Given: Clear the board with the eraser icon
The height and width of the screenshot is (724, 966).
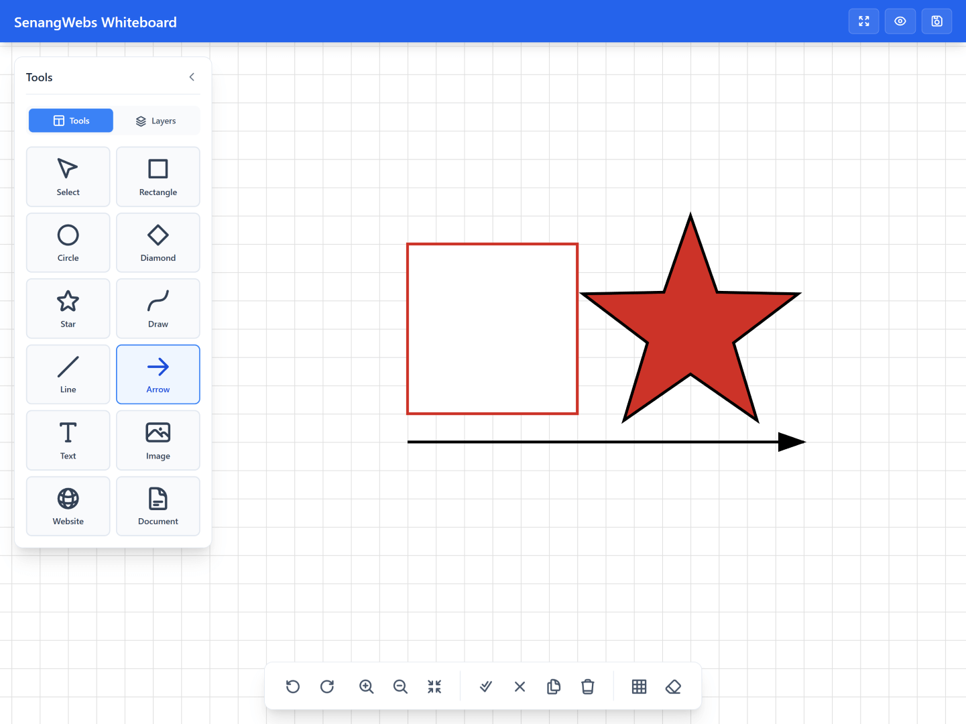Looking at the screenshot, I should [x=673, y=686].
